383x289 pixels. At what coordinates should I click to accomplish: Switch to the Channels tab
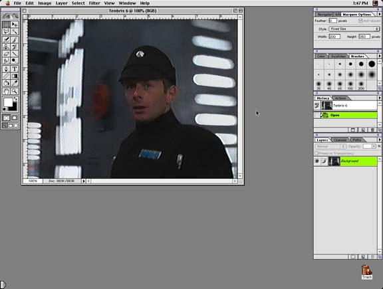point(340,140)
